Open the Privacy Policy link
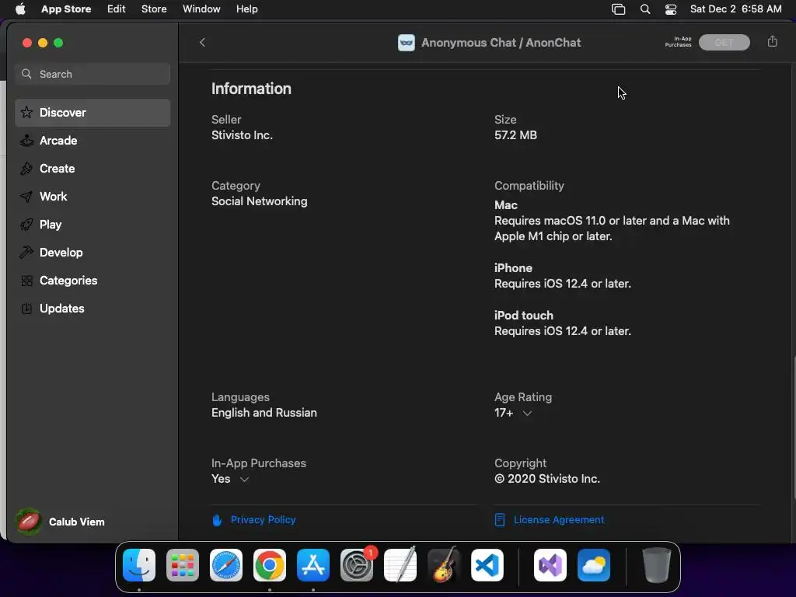Viewport: 796px width, 597px height. point(263,520)
